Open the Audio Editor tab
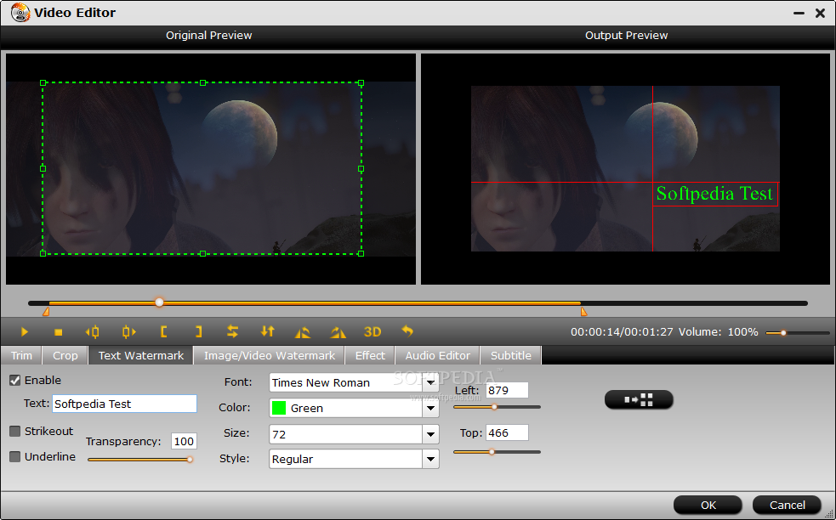Viewport: 836px width, 520px height. pyautogui.click(x=438, y=355)
